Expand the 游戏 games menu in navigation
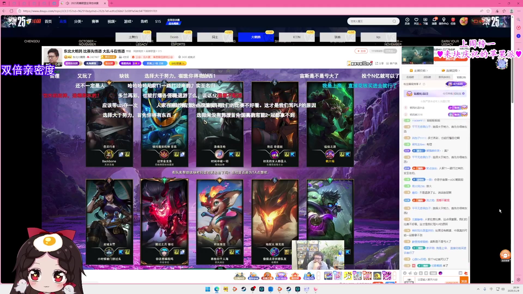The height and width of the screenshot is (294, 523). pos(128,22)
